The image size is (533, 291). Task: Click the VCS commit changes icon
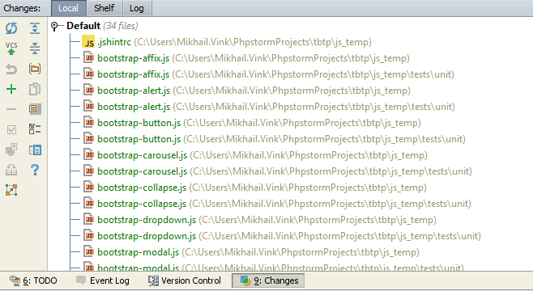(11, 48)
